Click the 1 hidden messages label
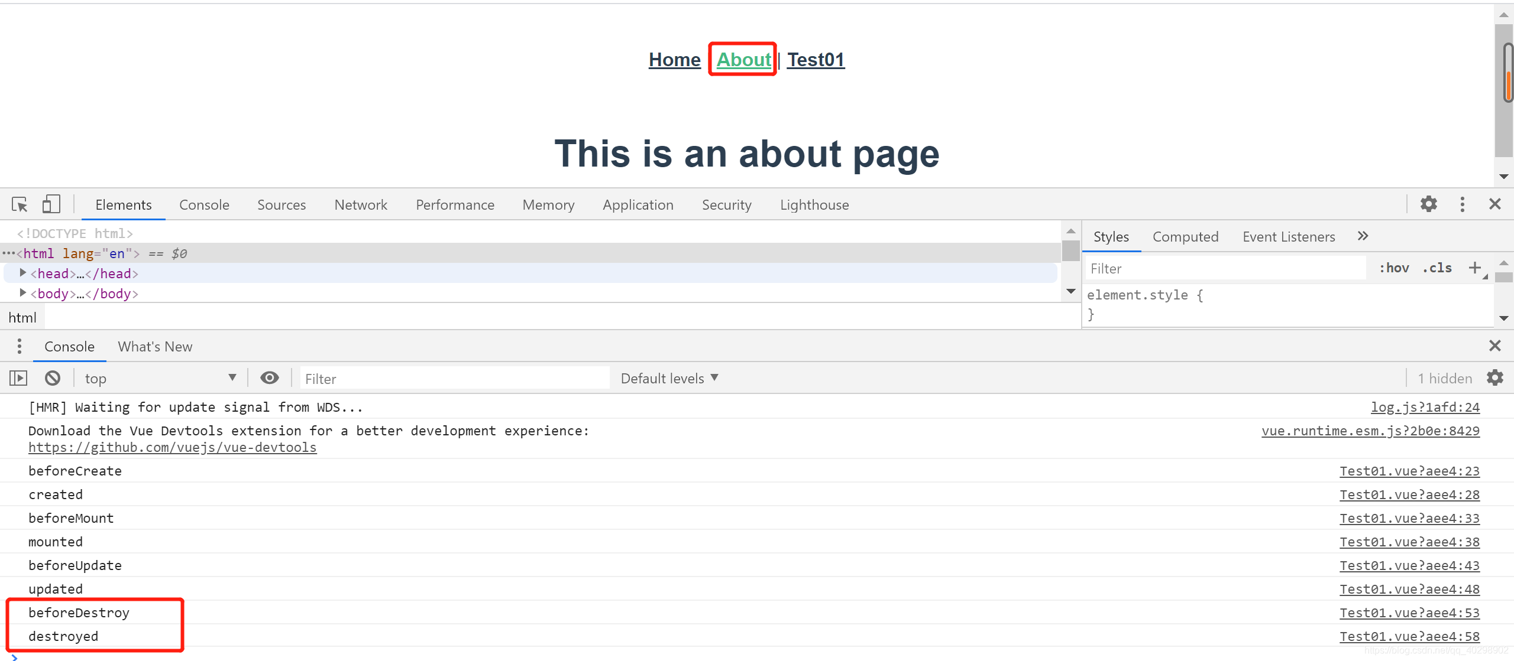This screenshot has height=661, width=1514. [1445, 378]
